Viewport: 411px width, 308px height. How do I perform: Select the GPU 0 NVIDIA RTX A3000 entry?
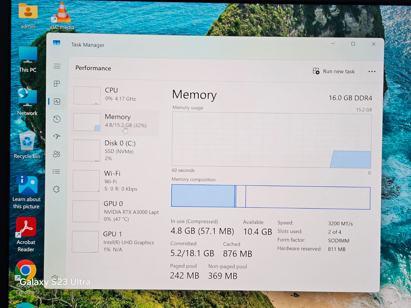(115, 211)
